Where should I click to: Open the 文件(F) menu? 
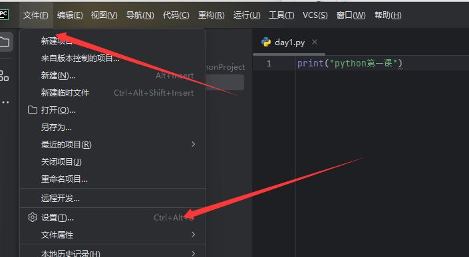(x=36, y=15)
